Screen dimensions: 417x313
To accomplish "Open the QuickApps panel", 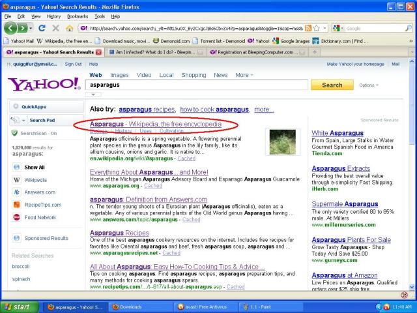I will click(x=46, y=107).
